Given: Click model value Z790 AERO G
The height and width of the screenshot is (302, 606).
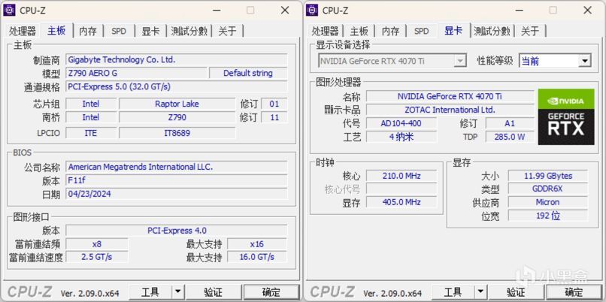Looking at the screenshot, I should (136, 73).
